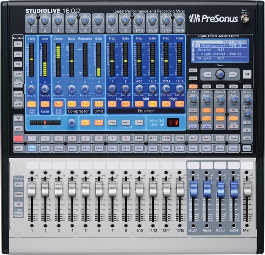
Task: Toggle the Limit On button
Action: click(99, 104)
